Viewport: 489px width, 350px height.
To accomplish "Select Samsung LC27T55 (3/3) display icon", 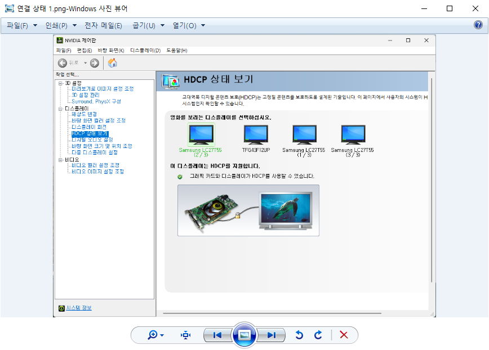I will coord(353,134).
